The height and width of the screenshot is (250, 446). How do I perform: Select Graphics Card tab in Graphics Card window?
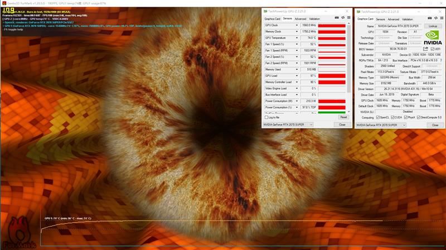[x=365, y=19]
